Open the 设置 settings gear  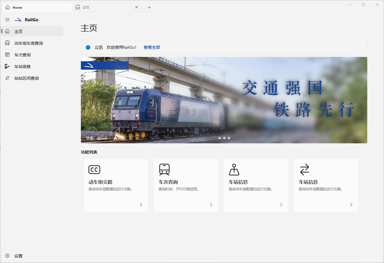[7, 256]
